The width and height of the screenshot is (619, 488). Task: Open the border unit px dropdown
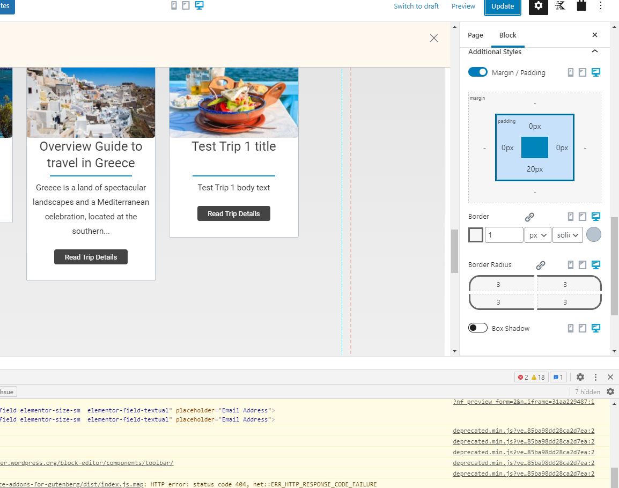(537, 235)
